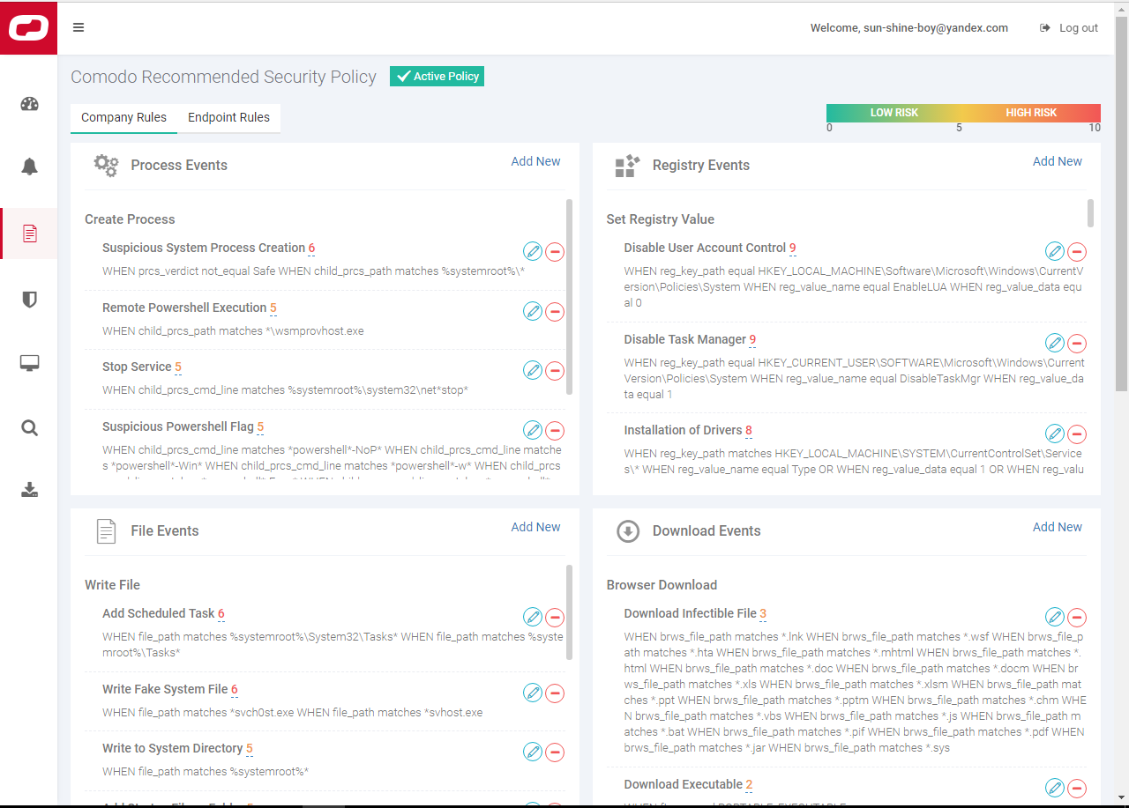Click the shield icon in sidebar
Image resolution: width=1129 pixels, height=808 pixels.
[x=29, y=300]
